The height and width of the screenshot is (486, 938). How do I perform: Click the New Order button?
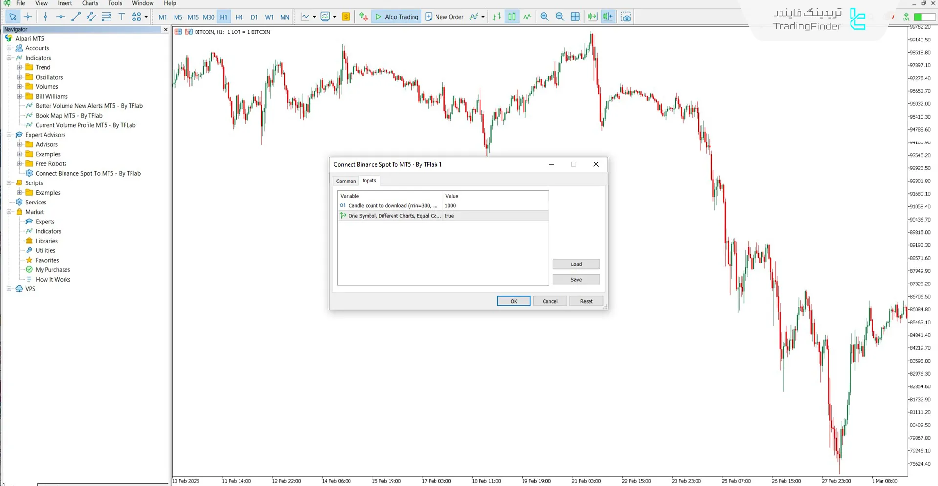[x=444, y=17]
